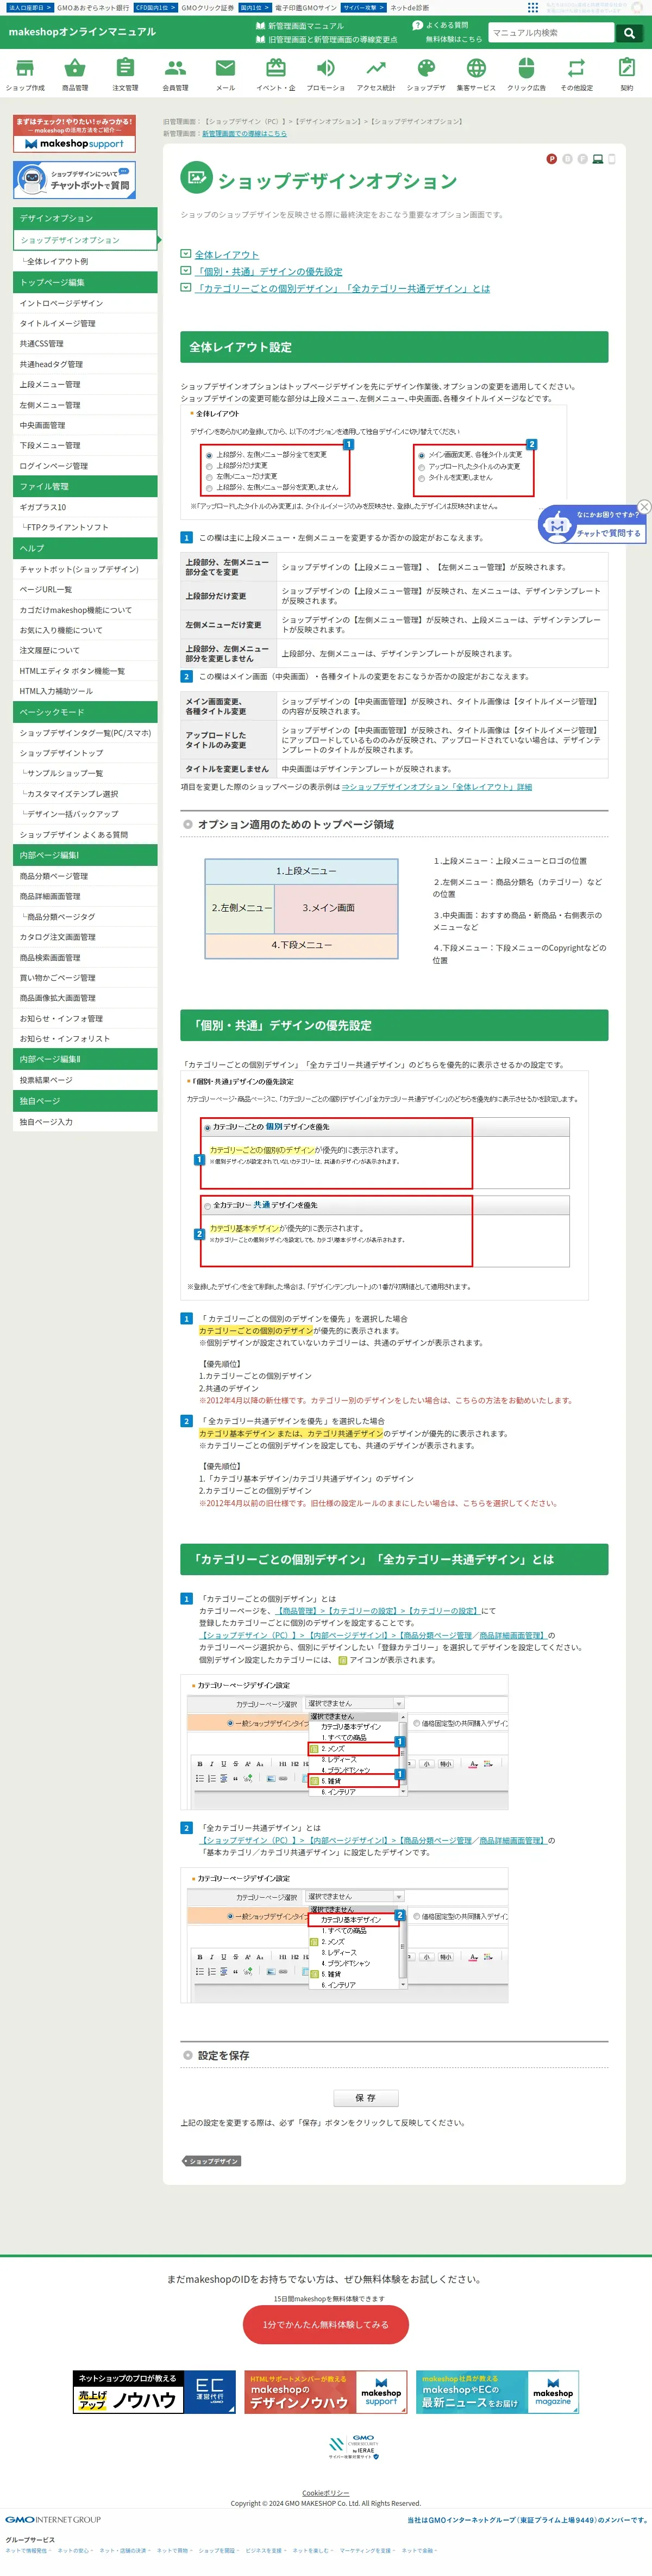Open the makeshop magazine banner
Image resolution: width=652 pixels, height=2576 pixels.
(497, 2392)
